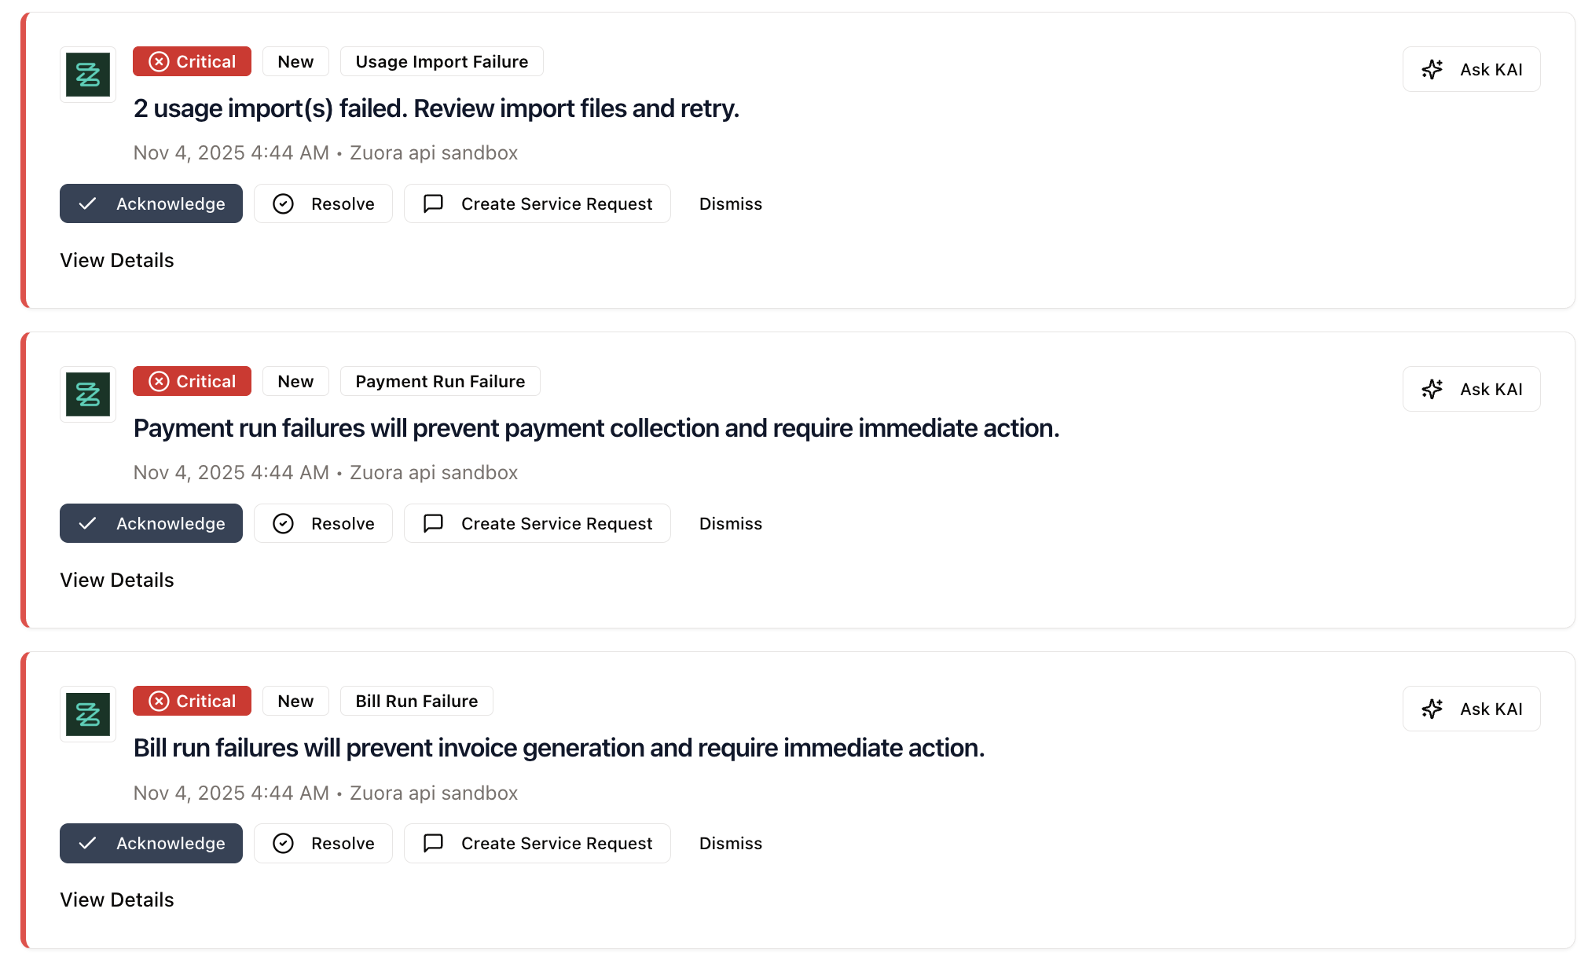Resolve the Bill Run Failure alert
1592x960 pixels.
tap(323, 843)
